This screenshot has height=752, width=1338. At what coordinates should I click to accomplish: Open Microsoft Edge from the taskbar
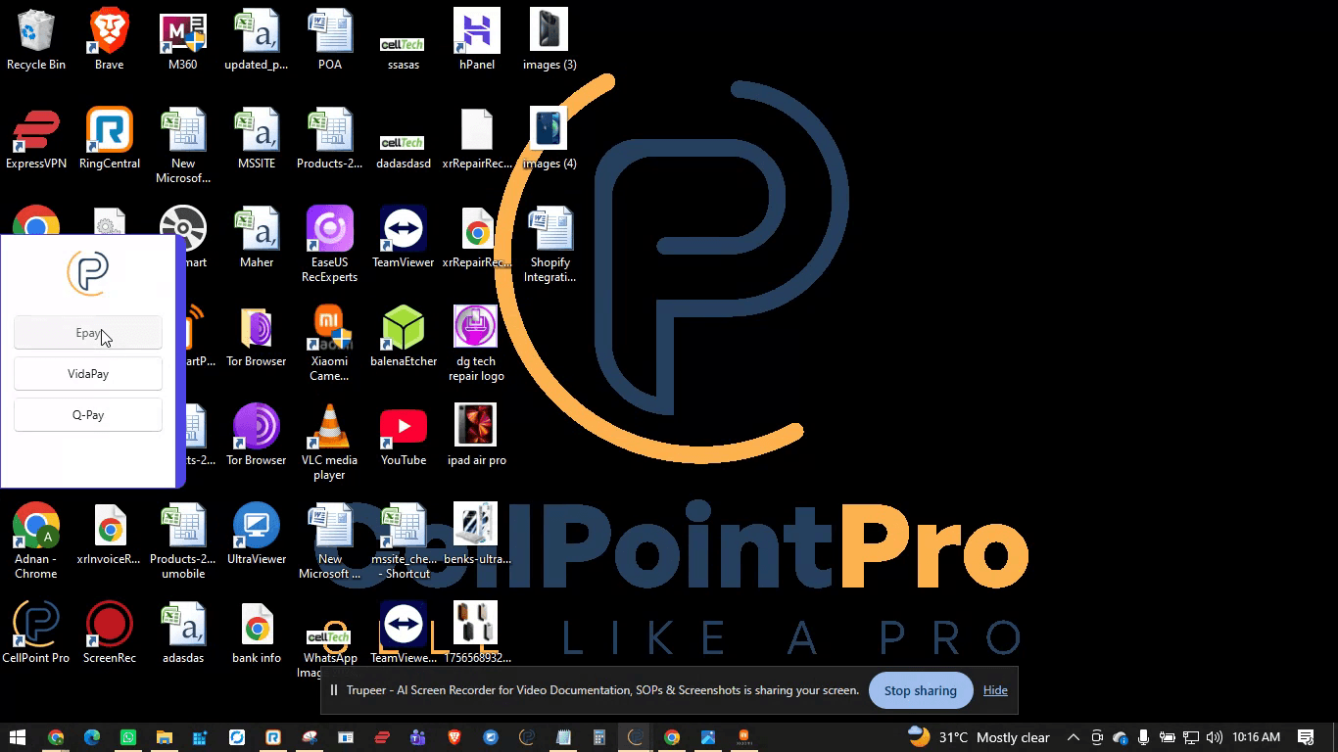[x=92, y=737]
